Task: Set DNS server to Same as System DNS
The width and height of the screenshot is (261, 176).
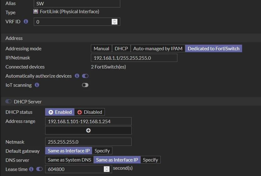Action: coord(69,160)
